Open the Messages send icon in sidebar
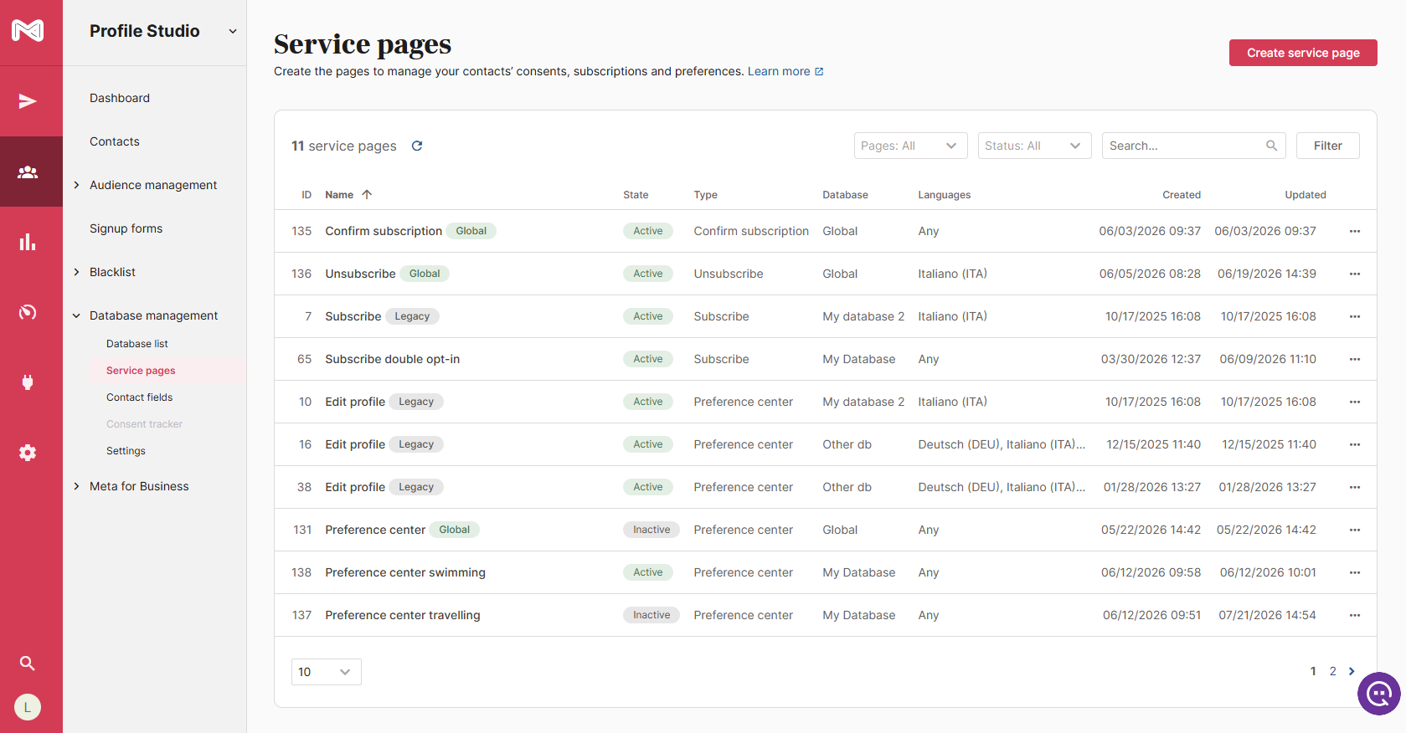The width and height of the screenshot is (1406, 733). [x=28, y=101]
